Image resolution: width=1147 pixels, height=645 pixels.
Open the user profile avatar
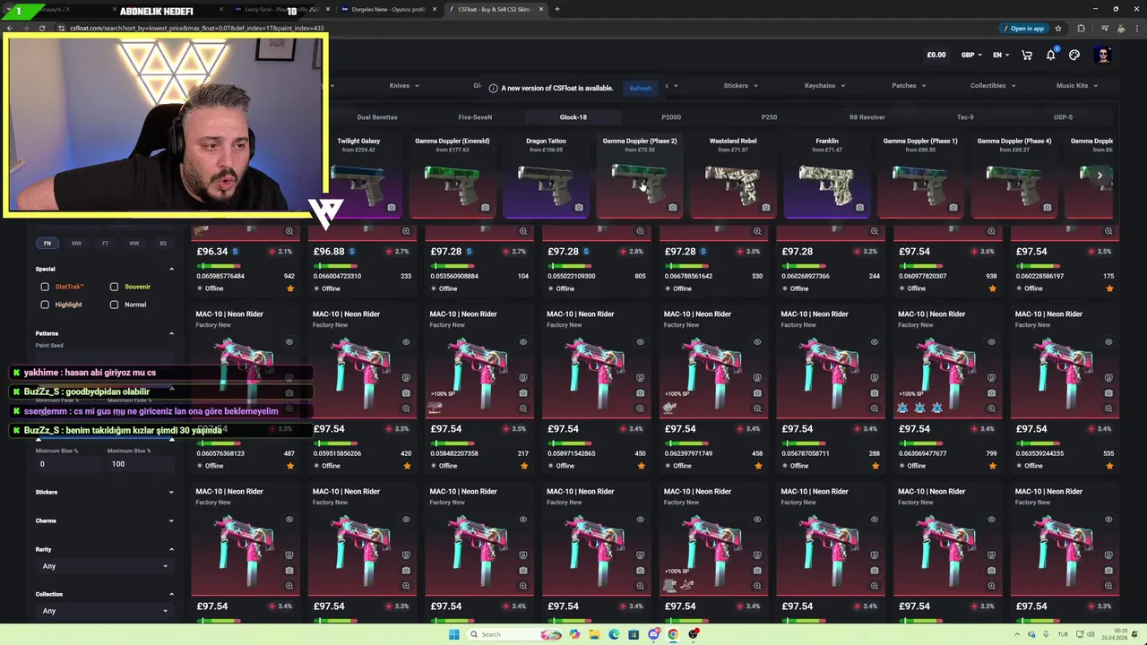[x=1103, y=55]
